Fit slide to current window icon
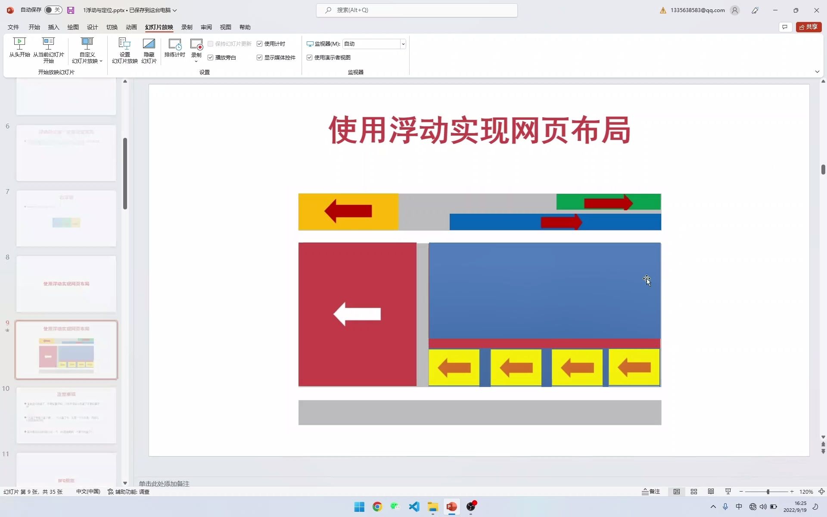 (821, 492)
